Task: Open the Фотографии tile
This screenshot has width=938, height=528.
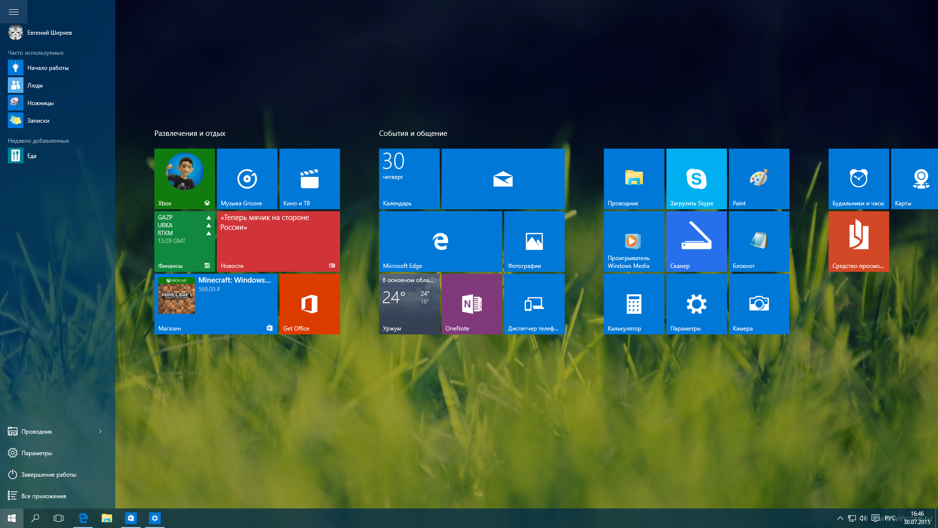Action: point(534,242)
